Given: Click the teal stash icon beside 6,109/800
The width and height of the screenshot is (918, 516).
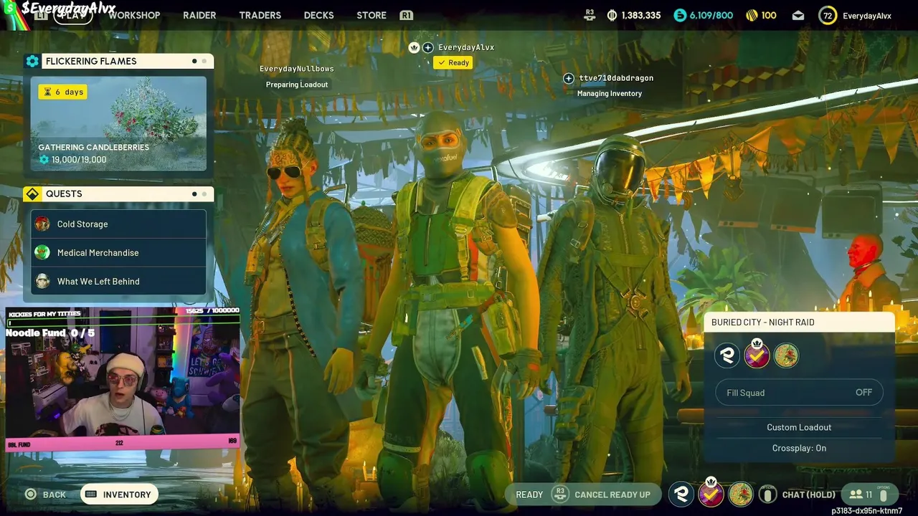Looking at the screenshot, I should pos(680,15).
